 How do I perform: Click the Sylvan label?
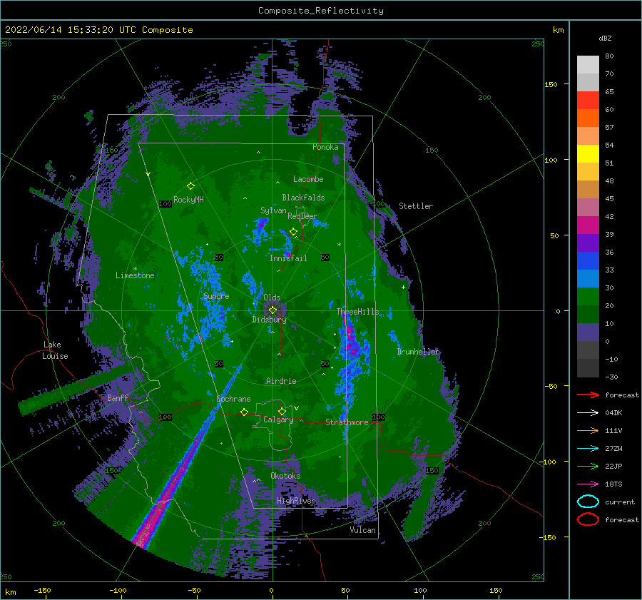tap(273, 210)
